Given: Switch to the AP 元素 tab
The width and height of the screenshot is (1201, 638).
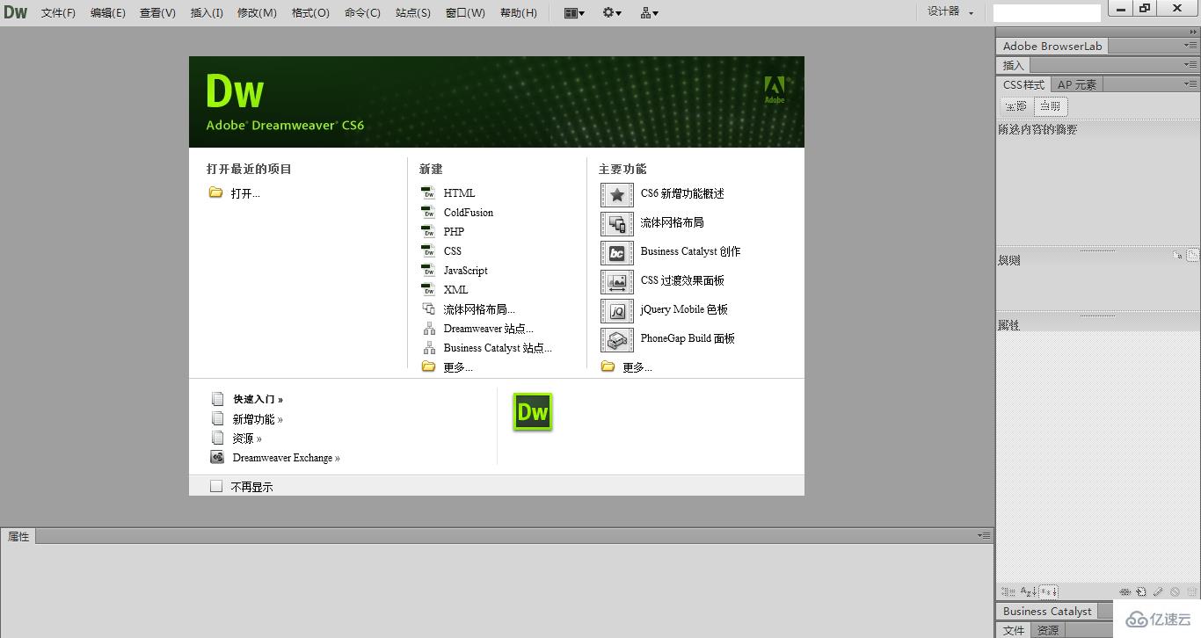Looking at the screenshot, I should point(1077,84).
